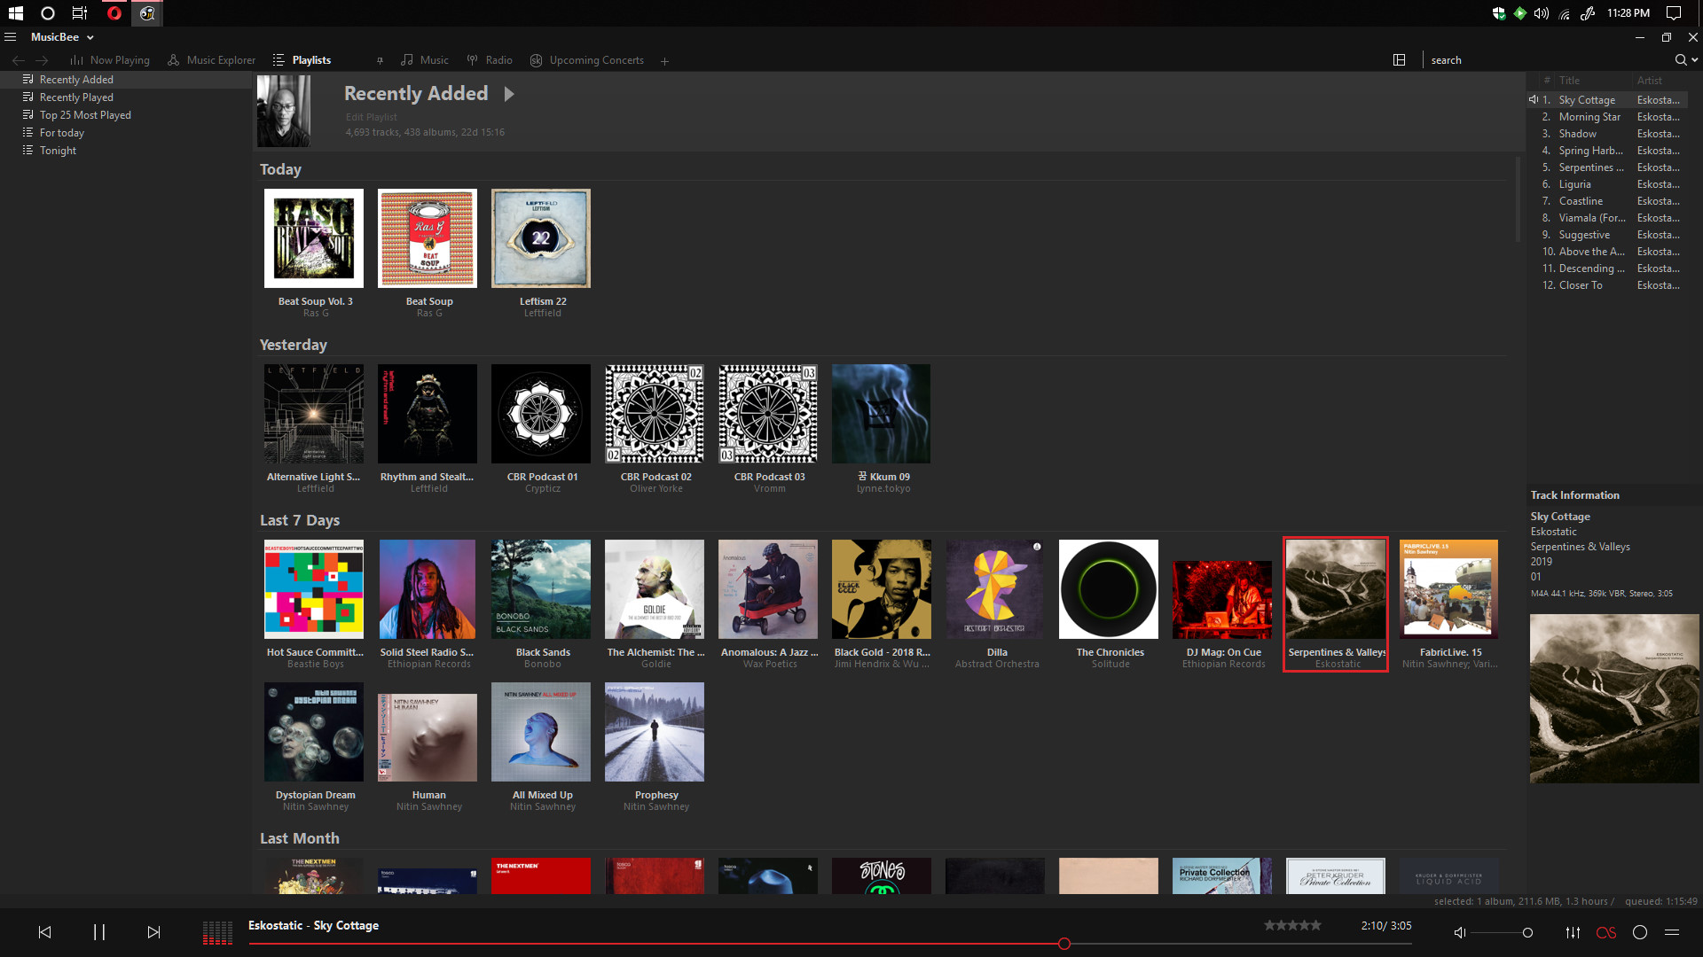The height and width of the screenshot is (957, 1703).
Task: Open The Chronicles album by Solitude
Action: [x=1109, y=589]
